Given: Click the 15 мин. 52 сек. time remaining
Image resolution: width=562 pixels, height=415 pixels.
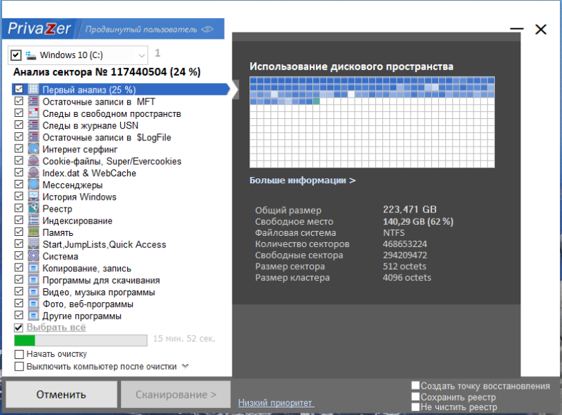Looking at the screenshot, I should [x=185, y=338].
